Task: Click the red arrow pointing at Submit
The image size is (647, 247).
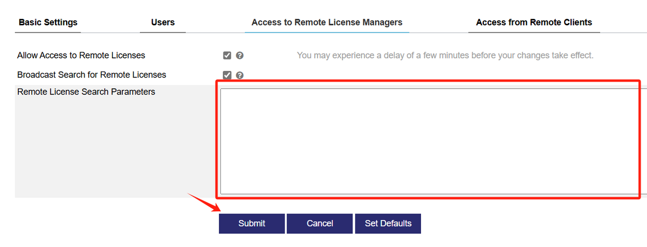Action: (x=204, y=202)
